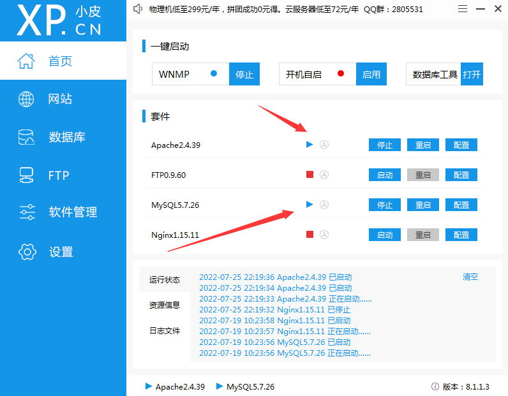Click FTP0.9.60 disabled 重启 button

tap(422, 175)
